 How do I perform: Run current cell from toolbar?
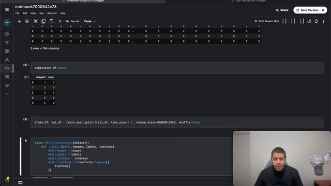[60, 21]
